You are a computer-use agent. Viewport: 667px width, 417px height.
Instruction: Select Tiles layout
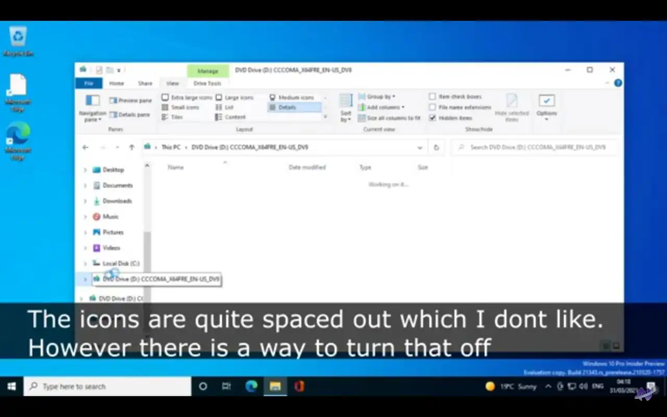(172, 117)
